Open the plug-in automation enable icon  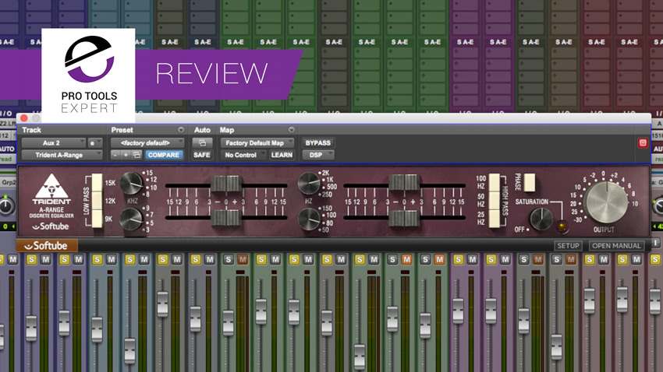tap(202, 143)
